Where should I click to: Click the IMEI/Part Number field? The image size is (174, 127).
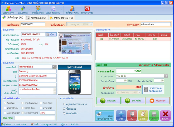tap(37, 85)
